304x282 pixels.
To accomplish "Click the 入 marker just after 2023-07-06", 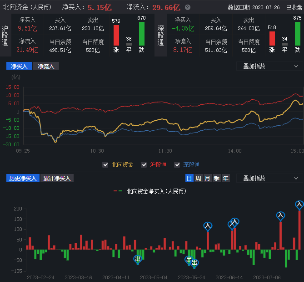I will [x=280, y=215].
